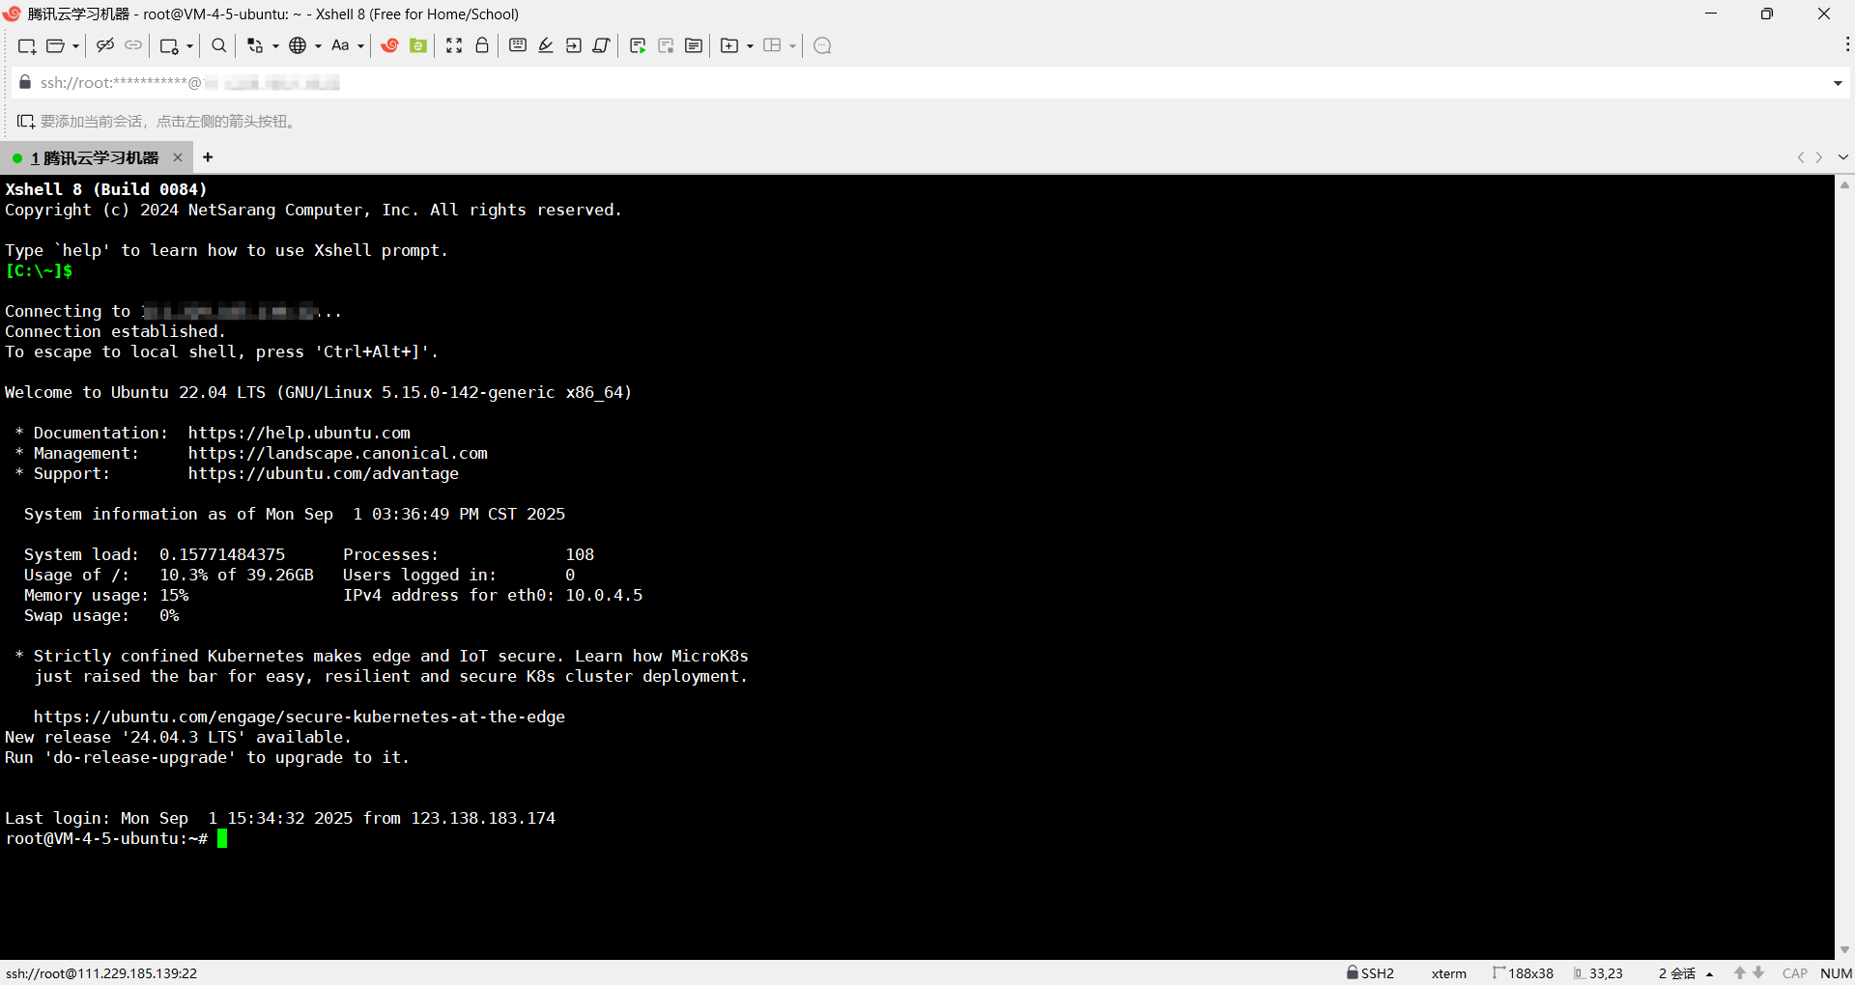Toggle the screen lock
Image resolution: width=1855 pixels, height=985 pixels.
click(481, 45)
